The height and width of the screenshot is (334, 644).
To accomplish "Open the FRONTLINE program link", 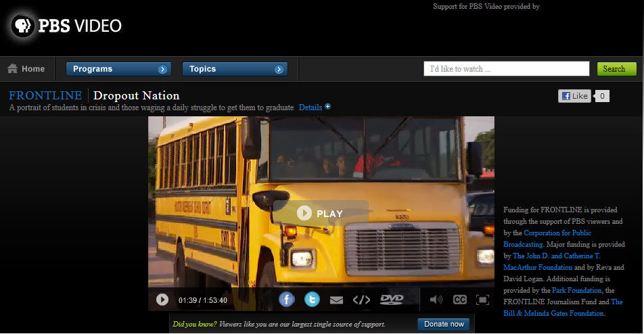I will pos(45,95).
